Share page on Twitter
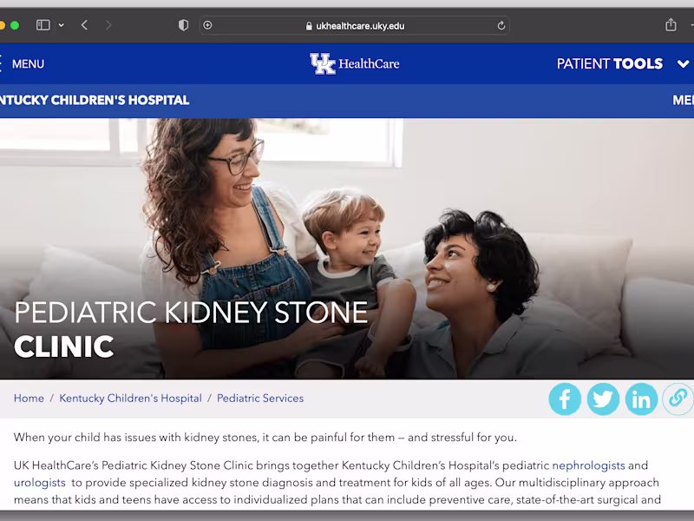Image resolution: width=694 pixels, height=521 pixels. [x=603, y=399]
